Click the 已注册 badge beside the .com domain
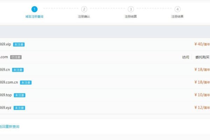Viewport: 210px width, 140px height. click(16, 57)
